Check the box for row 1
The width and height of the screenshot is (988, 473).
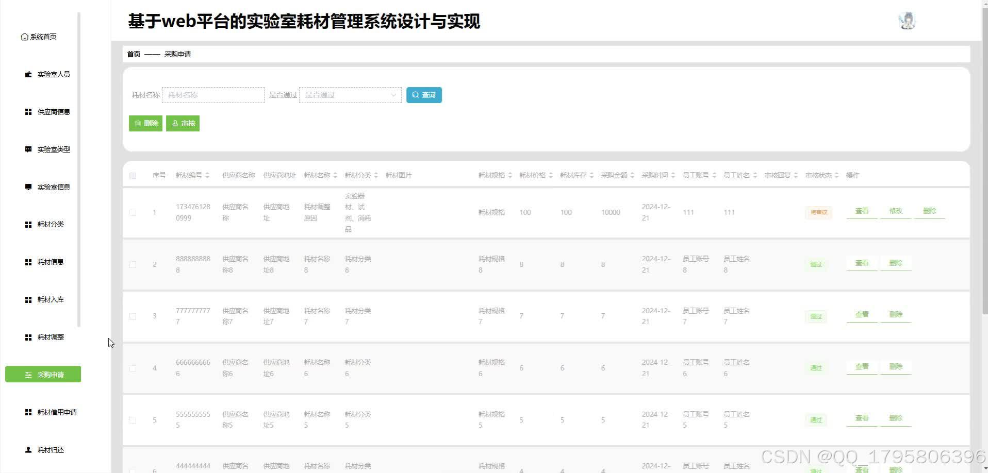[x=133, y=213]
